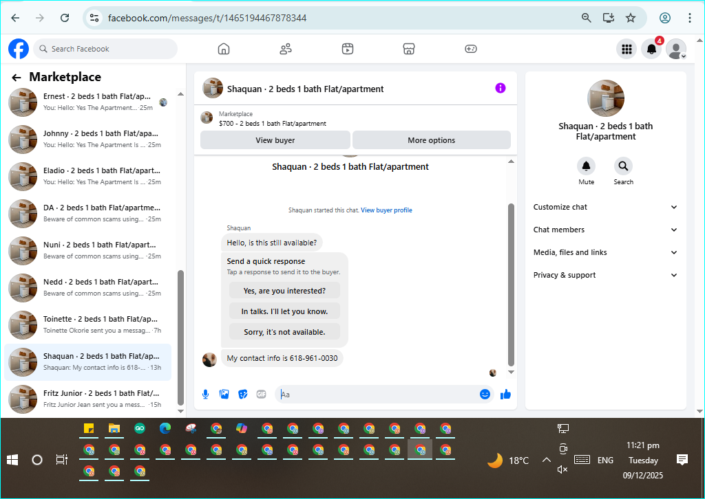
Task: Click conversation list scrollbar thumb
Action: tap(181, 337)
